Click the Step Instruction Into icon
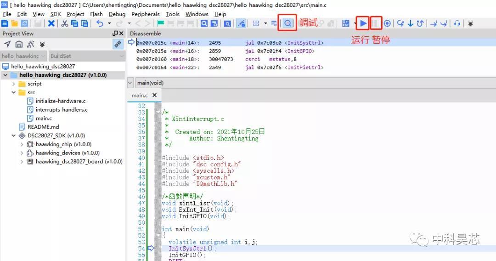This screenshot has width=496, height=261. pyautogui.click(x=444, y=23)
